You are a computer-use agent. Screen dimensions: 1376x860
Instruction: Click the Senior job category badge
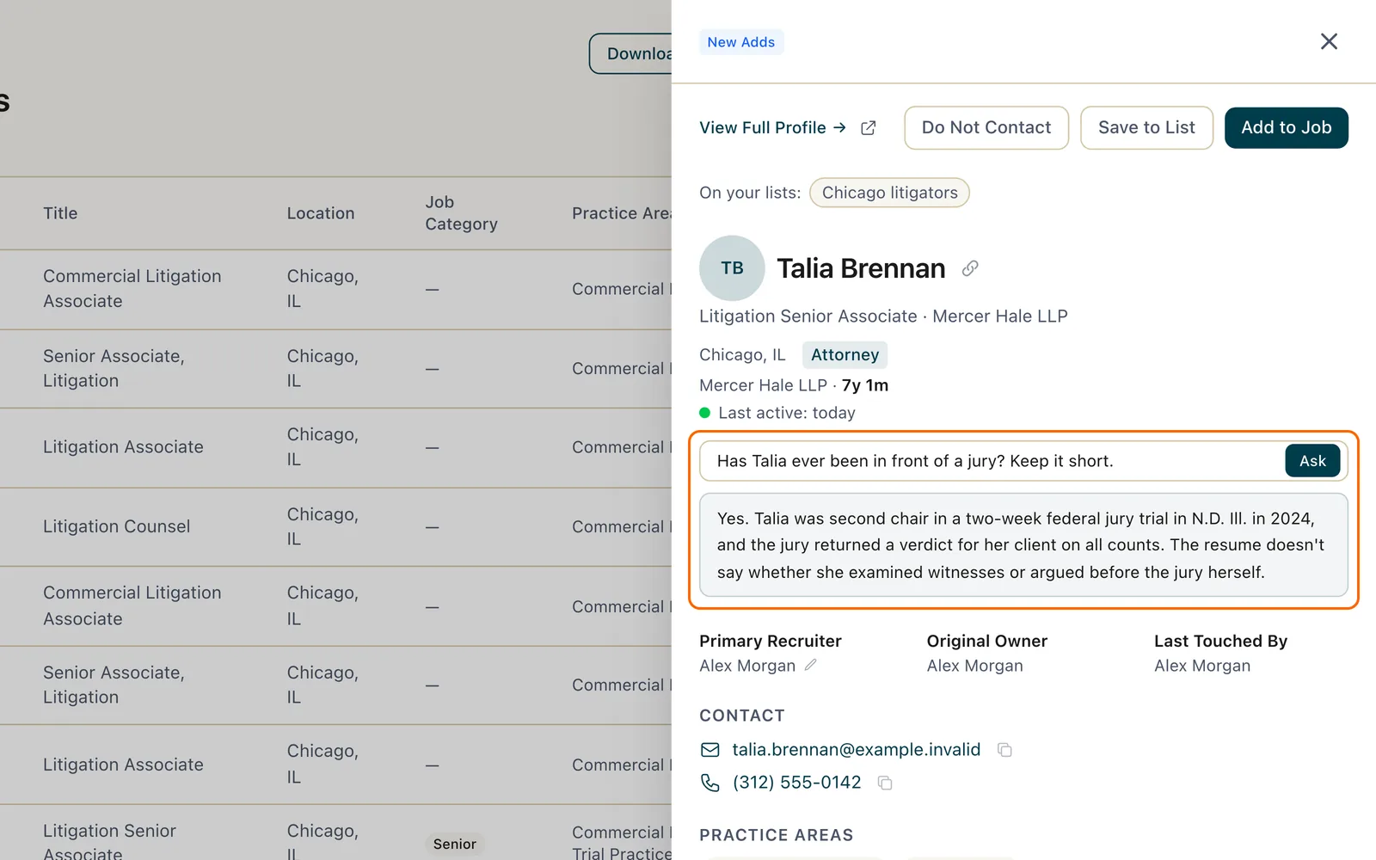(x=455, y=845)
